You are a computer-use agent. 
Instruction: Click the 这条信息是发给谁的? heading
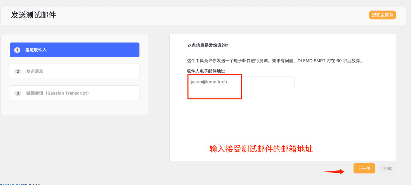tap(208, 45)
